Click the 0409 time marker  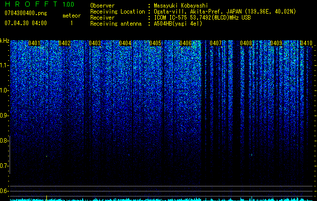pyautogui.click(x=276, y=43)
